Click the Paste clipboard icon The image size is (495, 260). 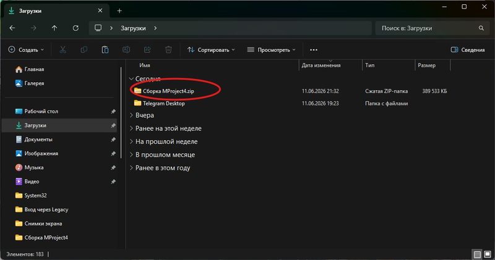(105, 50)
